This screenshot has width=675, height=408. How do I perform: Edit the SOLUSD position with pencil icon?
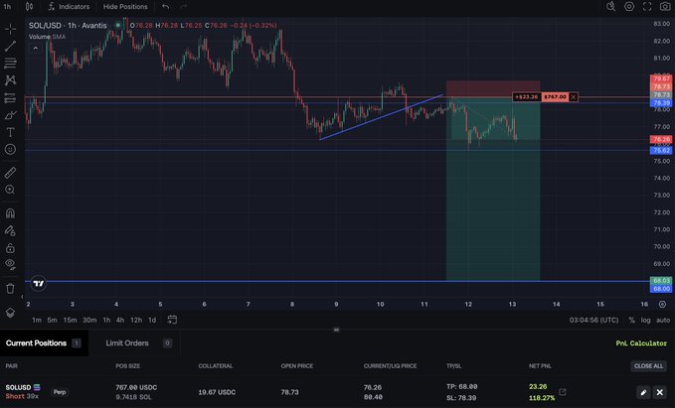(643, 392)
